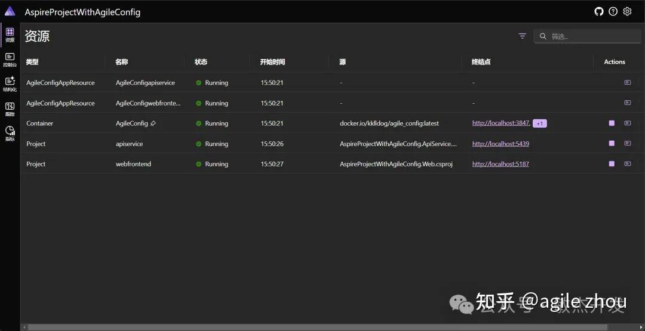View console logs for apiservice
The height and width of the screenshot is (331, 645).
tap(627, 143)
